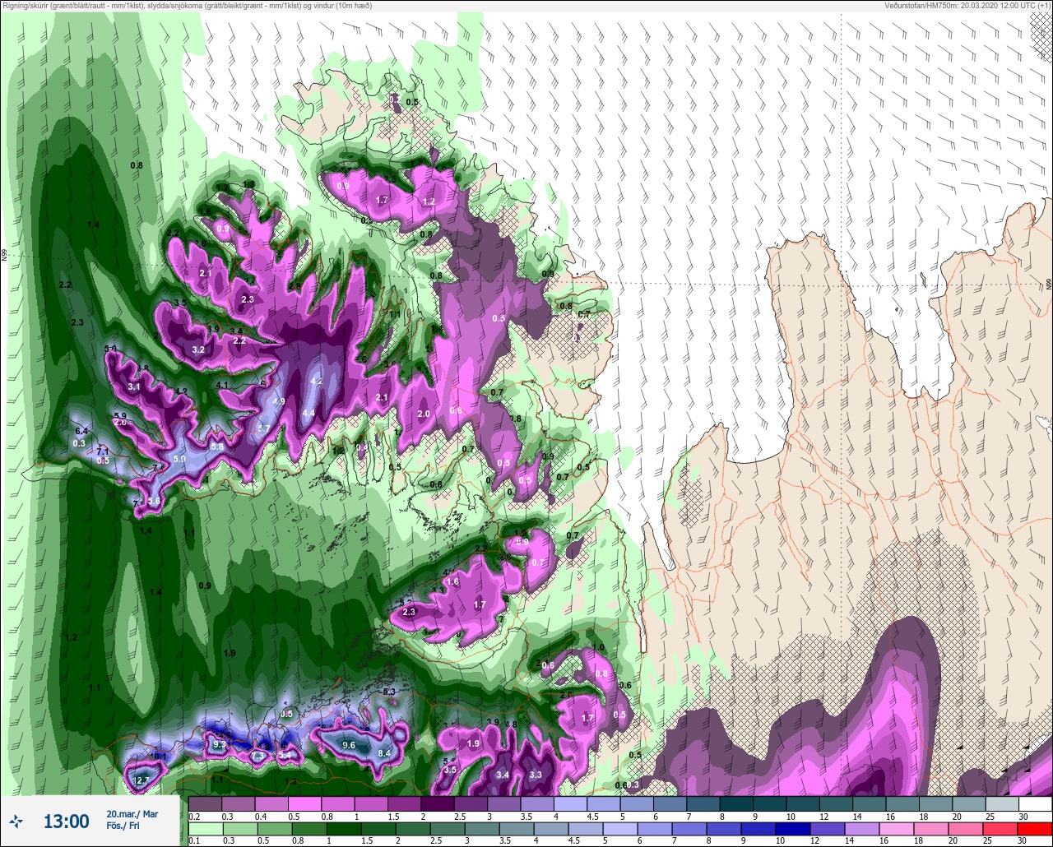
Task: Click the dusky purple 0.2 swatch in upper legend
Action: 205,803
